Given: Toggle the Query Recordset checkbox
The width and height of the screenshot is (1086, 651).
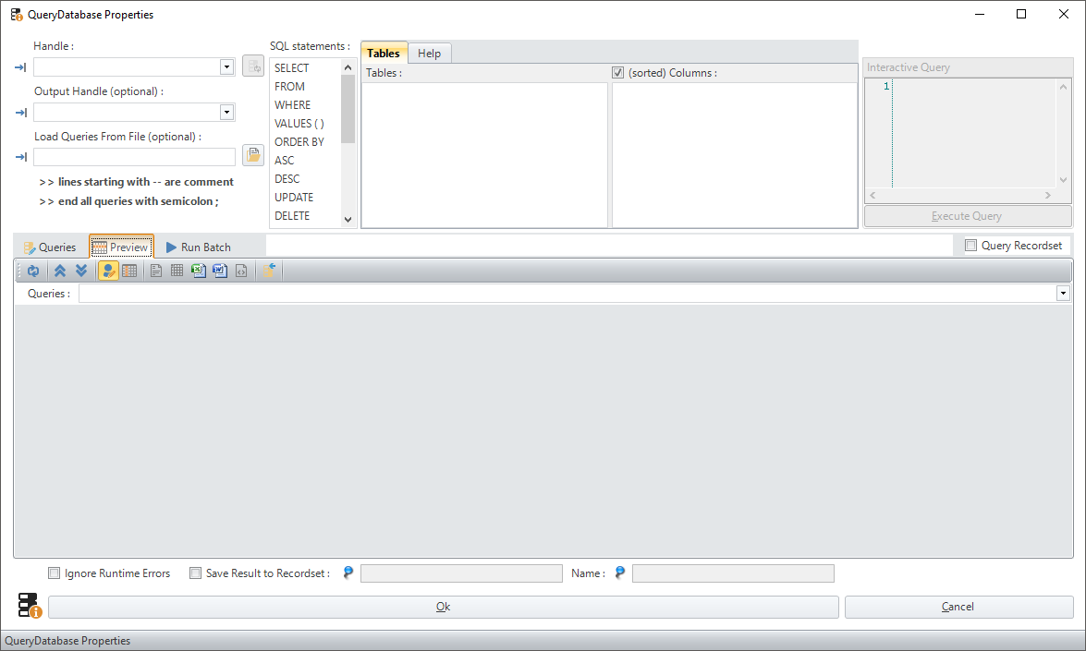Looking at the screenshot, I should click(x=970, y=246).
